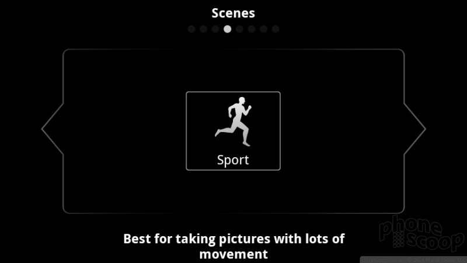Go to previous scene with left arrow
The width and height of the screenshot is (467, 263).
53,129
